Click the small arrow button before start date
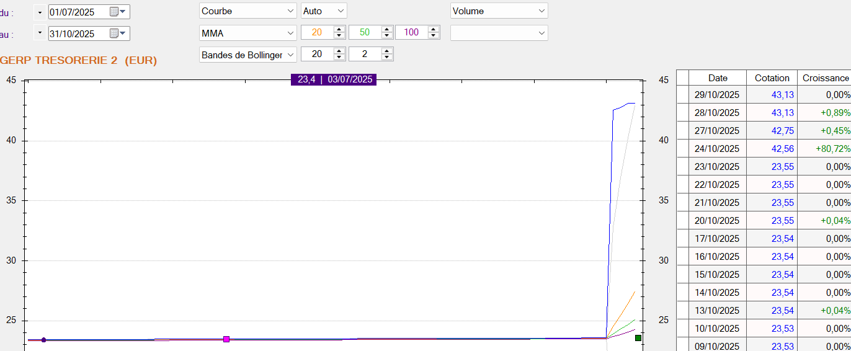The image size is (851, 351). (x=41, y=12)
